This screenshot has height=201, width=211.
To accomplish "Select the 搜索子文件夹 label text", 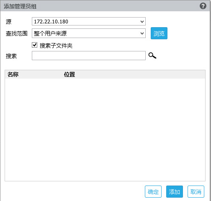I will pos(56,46).
